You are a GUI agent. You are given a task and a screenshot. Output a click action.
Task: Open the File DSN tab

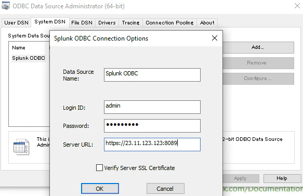[82, 23]
